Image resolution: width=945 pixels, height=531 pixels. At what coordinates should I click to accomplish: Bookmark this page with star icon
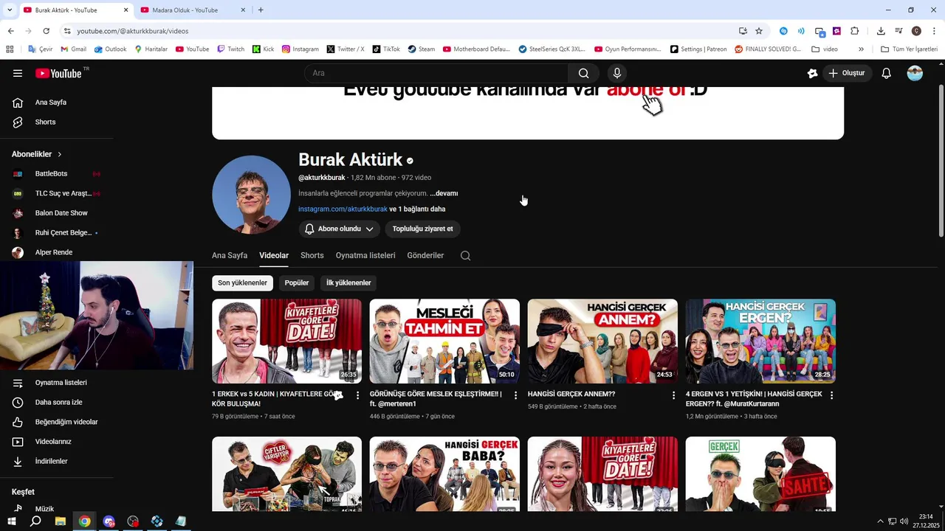point(759,31)
